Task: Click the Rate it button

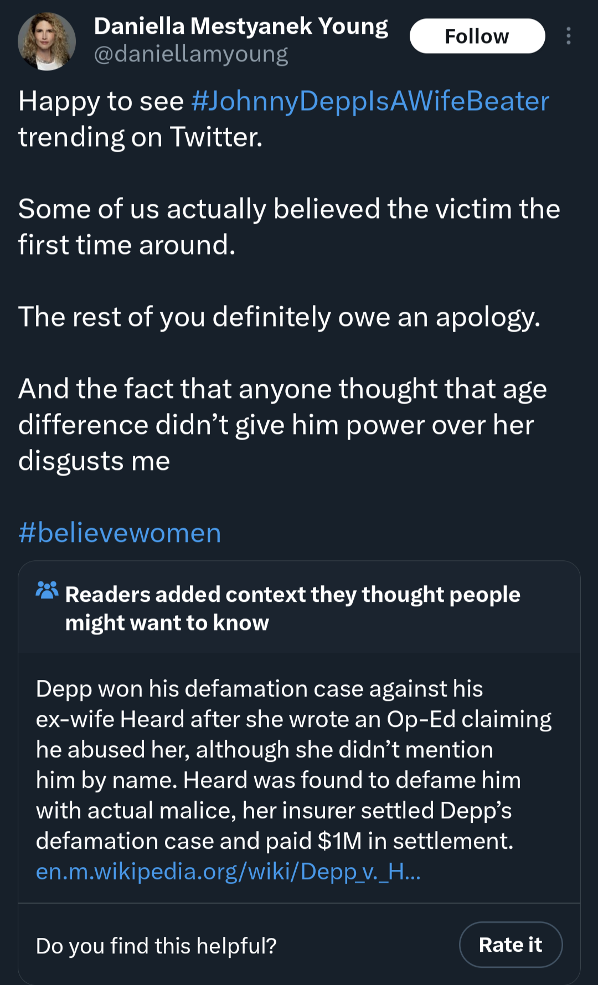Action: tap(511, 945)
